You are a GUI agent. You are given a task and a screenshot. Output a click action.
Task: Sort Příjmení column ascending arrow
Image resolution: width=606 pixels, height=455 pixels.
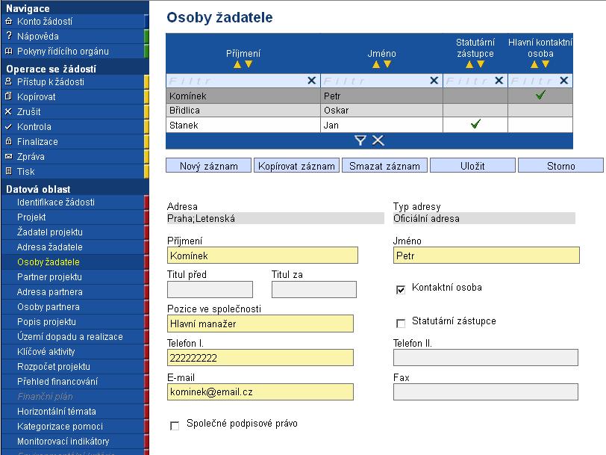[x=237, y=64]
